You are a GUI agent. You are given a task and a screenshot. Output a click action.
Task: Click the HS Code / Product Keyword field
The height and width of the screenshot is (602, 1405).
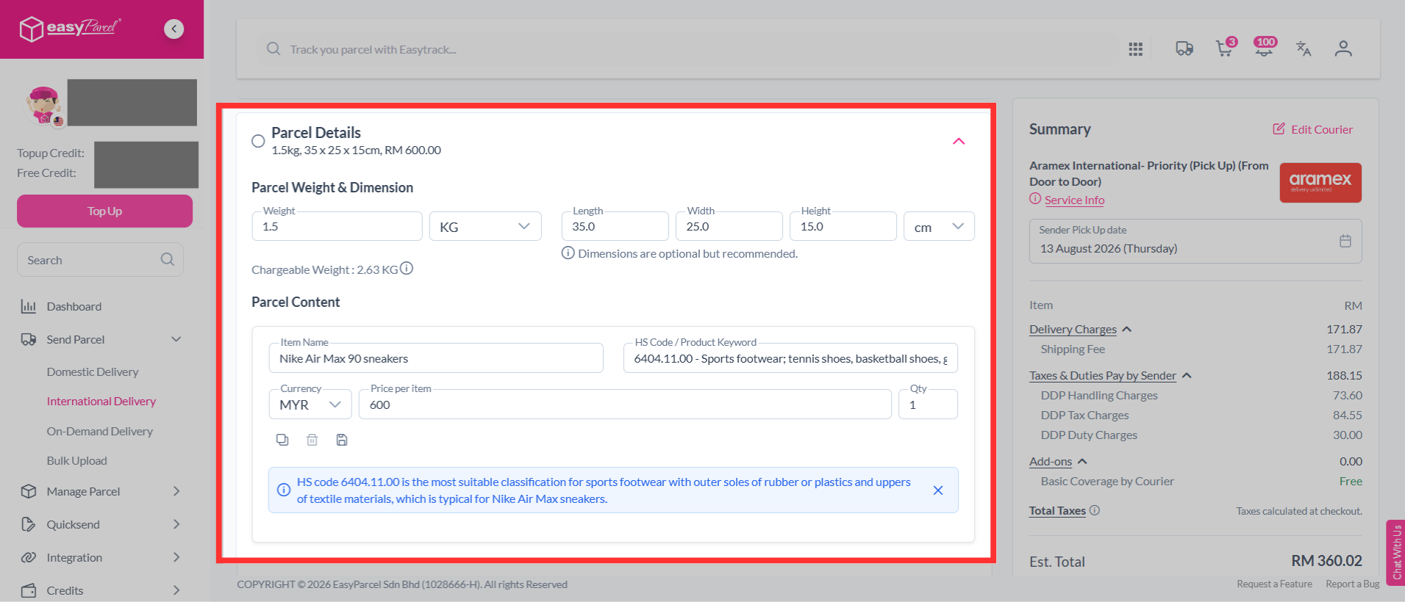[x=790, y=358]
